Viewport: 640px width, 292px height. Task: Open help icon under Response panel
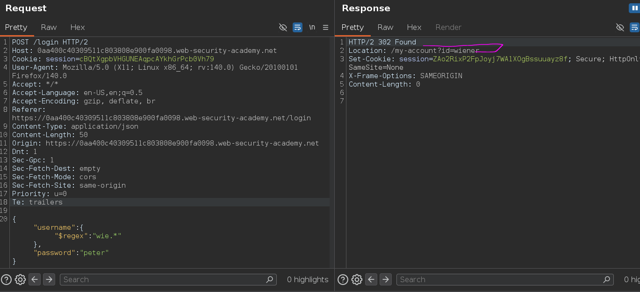[x=342, y=279]
